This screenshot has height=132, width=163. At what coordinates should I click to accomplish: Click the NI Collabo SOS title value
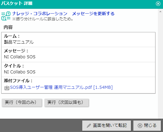(20, 72)
